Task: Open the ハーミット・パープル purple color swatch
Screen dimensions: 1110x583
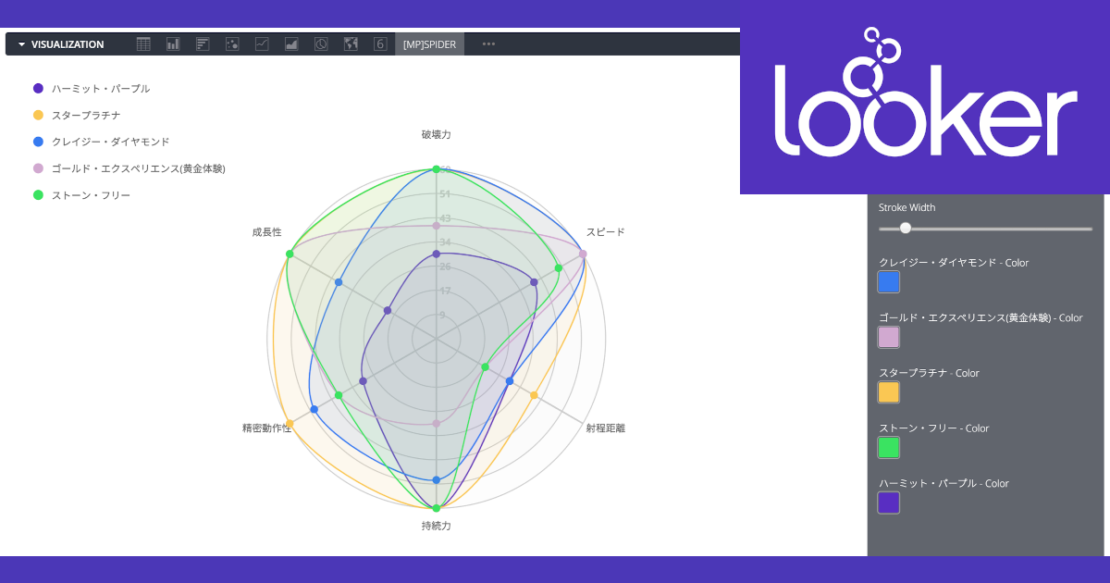Action: [x=888, y=502]
